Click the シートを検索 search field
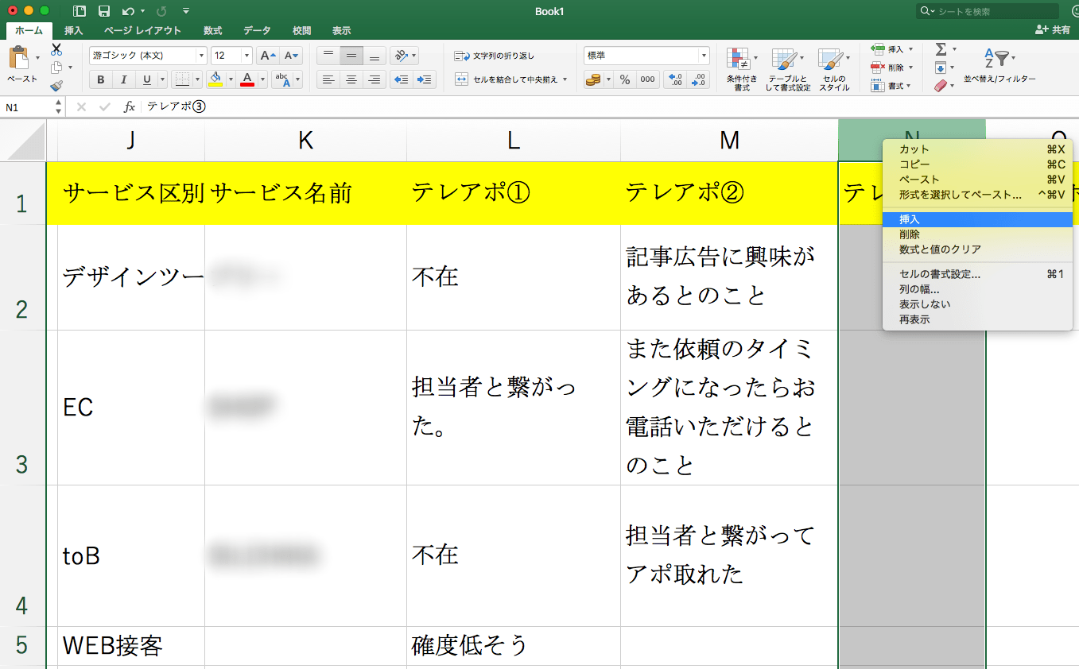This screenshot has height=669, width=1079. point(988,11)
